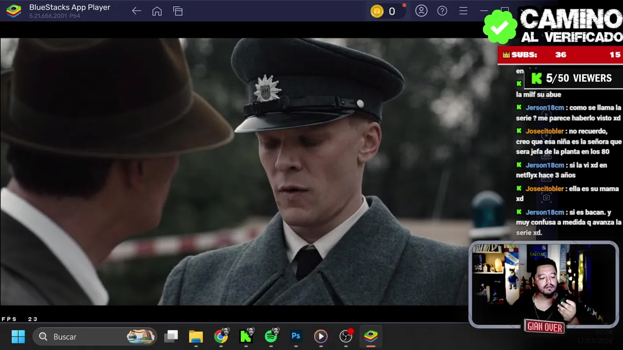Switch to OBS Studio in taskbar
The image size is (623, 350).
coord(346,336)
